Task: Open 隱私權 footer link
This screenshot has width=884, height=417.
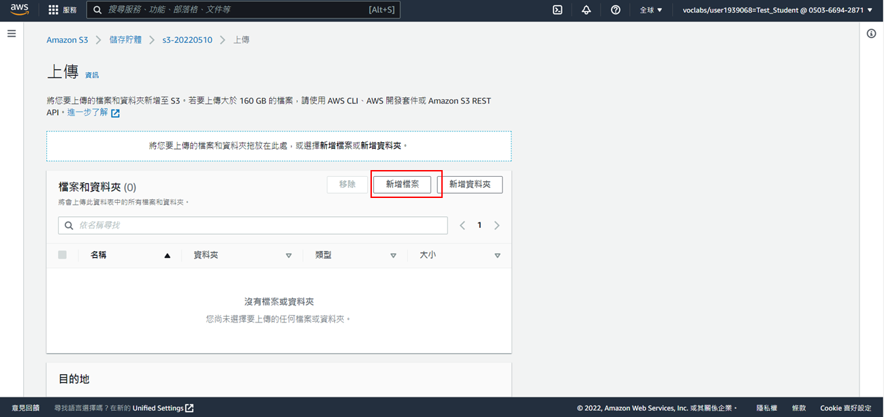Action: click(x=767, y=408)
